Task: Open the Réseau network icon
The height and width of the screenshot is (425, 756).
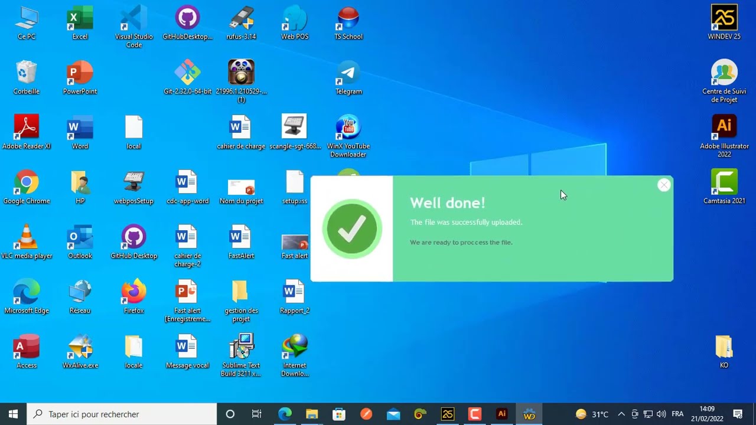Action: coord(80,297)
